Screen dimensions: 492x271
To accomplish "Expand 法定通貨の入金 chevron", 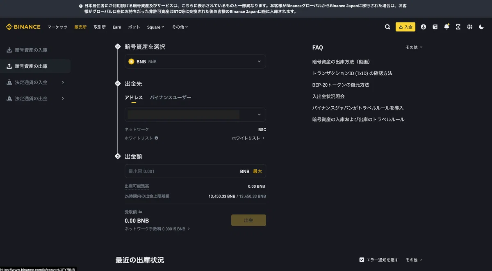I will coord(63,82).
